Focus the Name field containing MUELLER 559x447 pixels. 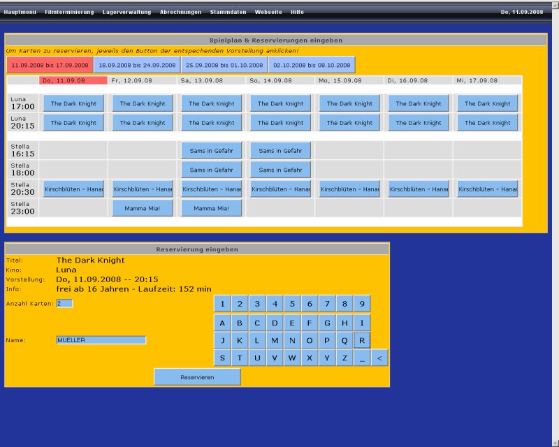click(101, 340)
